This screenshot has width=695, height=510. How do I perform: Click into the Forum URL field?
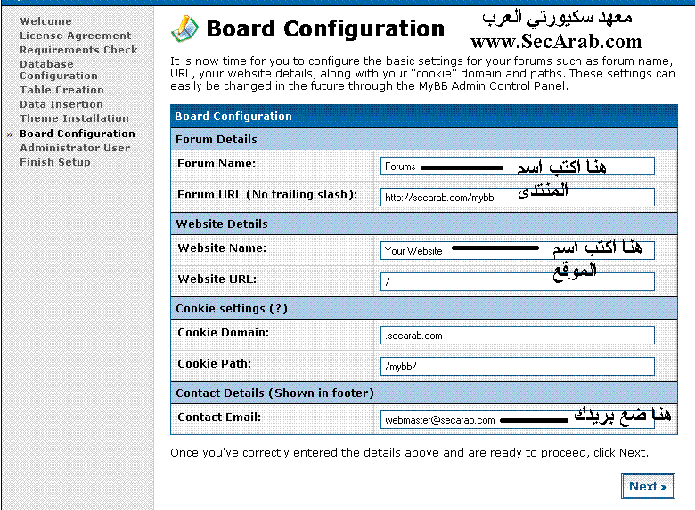(518, 197)
